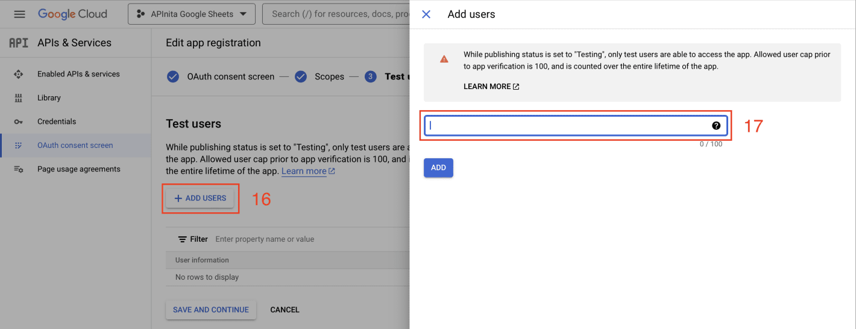The width and height of the screenshot is (856, 329).
Task: Click the '0 / 100' counter text
Action: pos(711,144)
